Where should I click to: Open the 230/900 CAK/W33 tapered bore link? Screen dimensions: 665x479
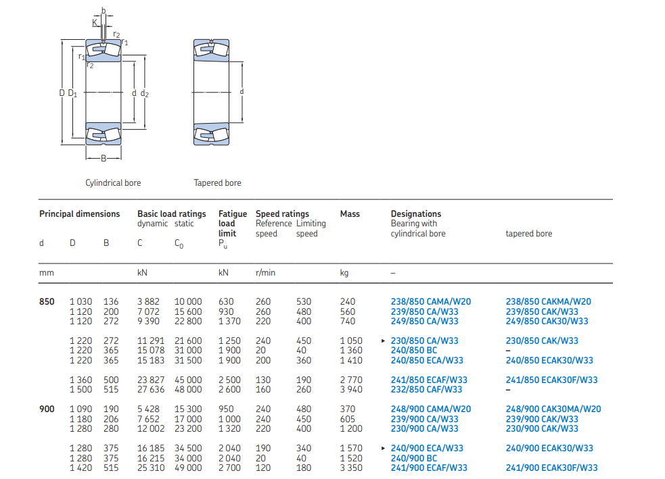(x=542, y=428)
